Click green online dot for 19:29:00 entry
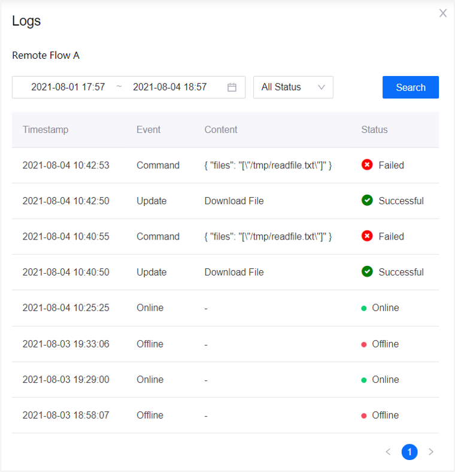Screen dimensions: 455x472 (364, 380)
